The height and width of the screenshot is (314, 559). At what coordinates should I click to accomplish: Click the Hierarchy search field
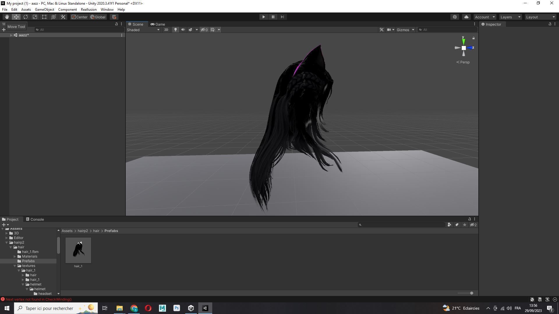79,30
